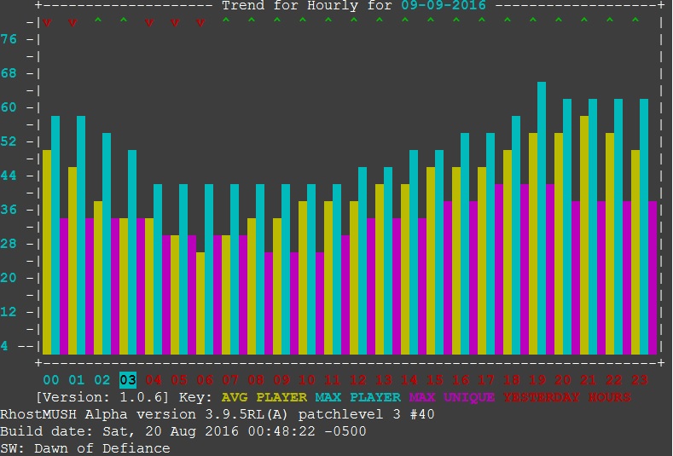The image size is (673, 456).
Task: Select red hour label 20 on x-axis
Action: click(x=563, y=380)
